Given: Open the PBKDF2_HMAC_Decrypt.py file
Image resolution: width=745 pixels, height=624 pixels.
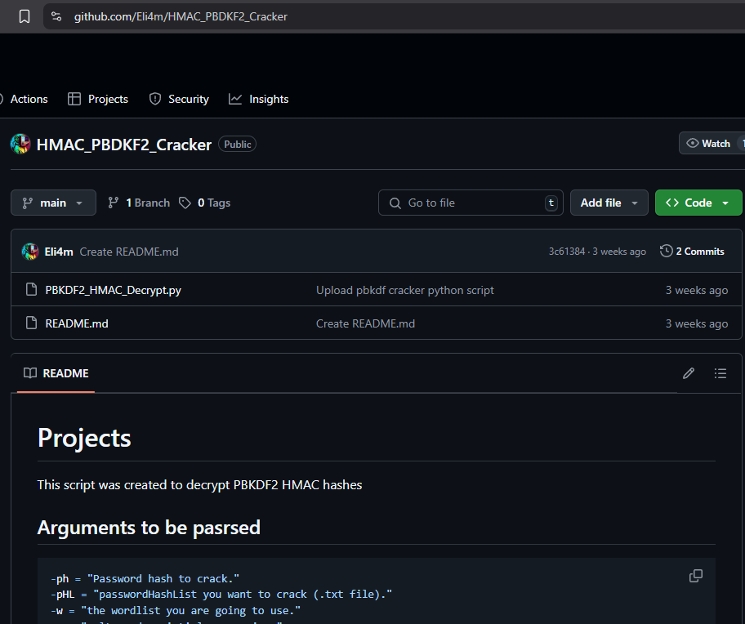Looking at the screenshot, I should [113, 290].
